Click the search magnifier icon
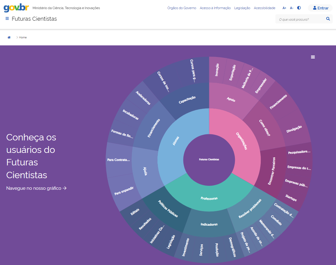Image resolution: width=336 pixels, height=265 pixels. tap(328, 19)
